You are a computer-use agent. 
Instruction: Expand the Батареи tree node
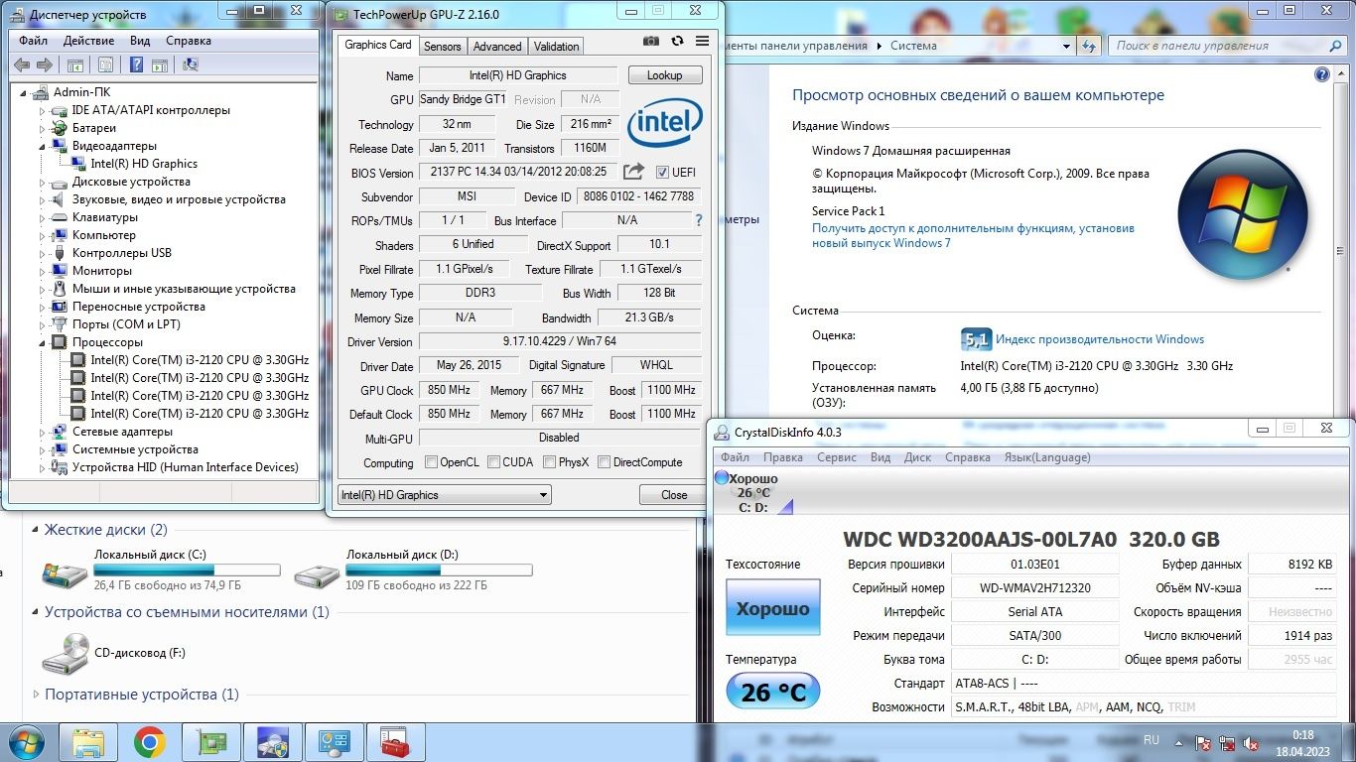coord(43,128)
